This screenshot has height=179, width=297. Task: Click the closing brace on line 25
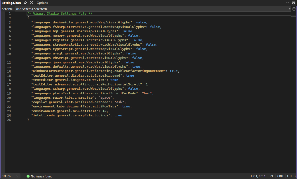(x=28, y=120)
